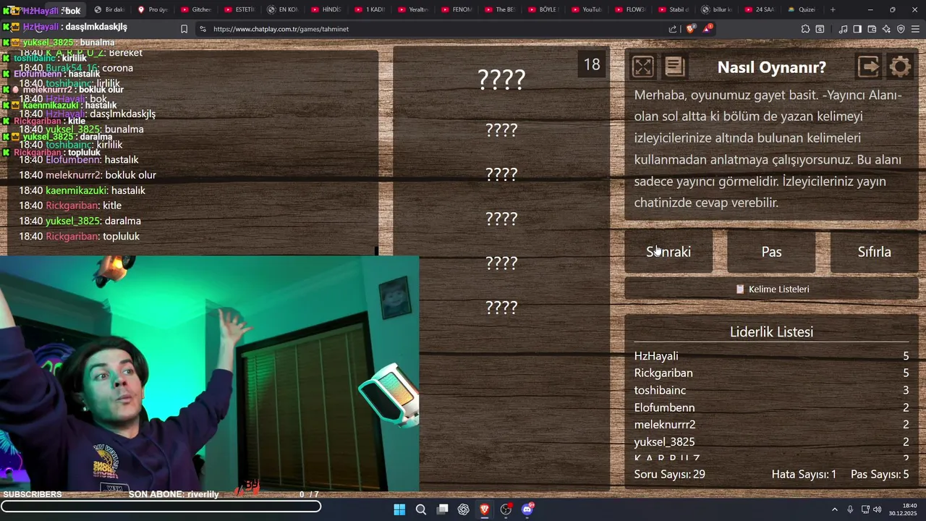The height and width of the screenshot is (521, 926).
Task: Click chat message 'meleknurrr2: bokluk olur' with timestamp
Action: pyautogui.click(x=88, y=175)
